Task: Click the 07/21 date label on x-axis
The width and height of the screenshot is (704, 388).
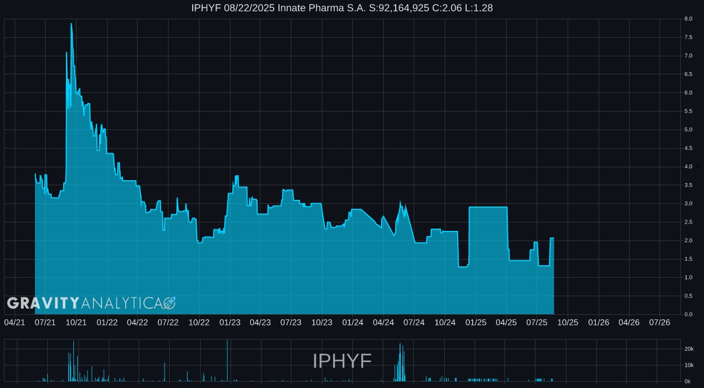Action: [45, 322]
